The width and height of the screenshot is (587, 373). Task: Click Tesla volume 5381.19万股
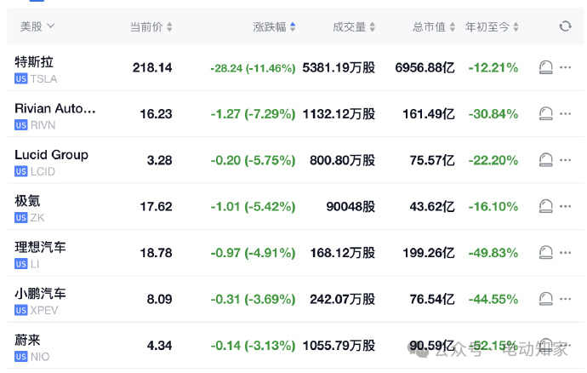click(x=339, y=67)
